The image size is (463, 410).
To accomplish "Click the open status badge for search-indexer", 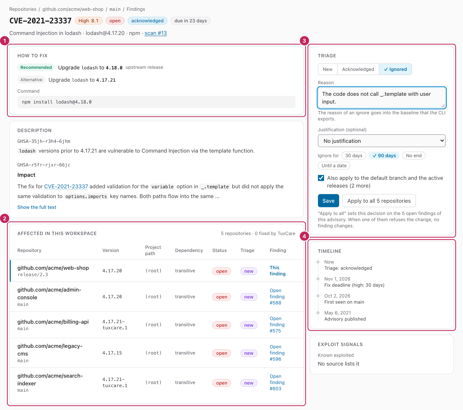I will coord(222,383).
